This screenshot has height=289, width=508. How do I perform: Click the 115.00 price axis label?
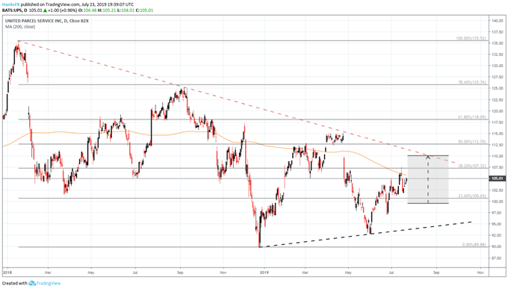(x=497, y=134)
